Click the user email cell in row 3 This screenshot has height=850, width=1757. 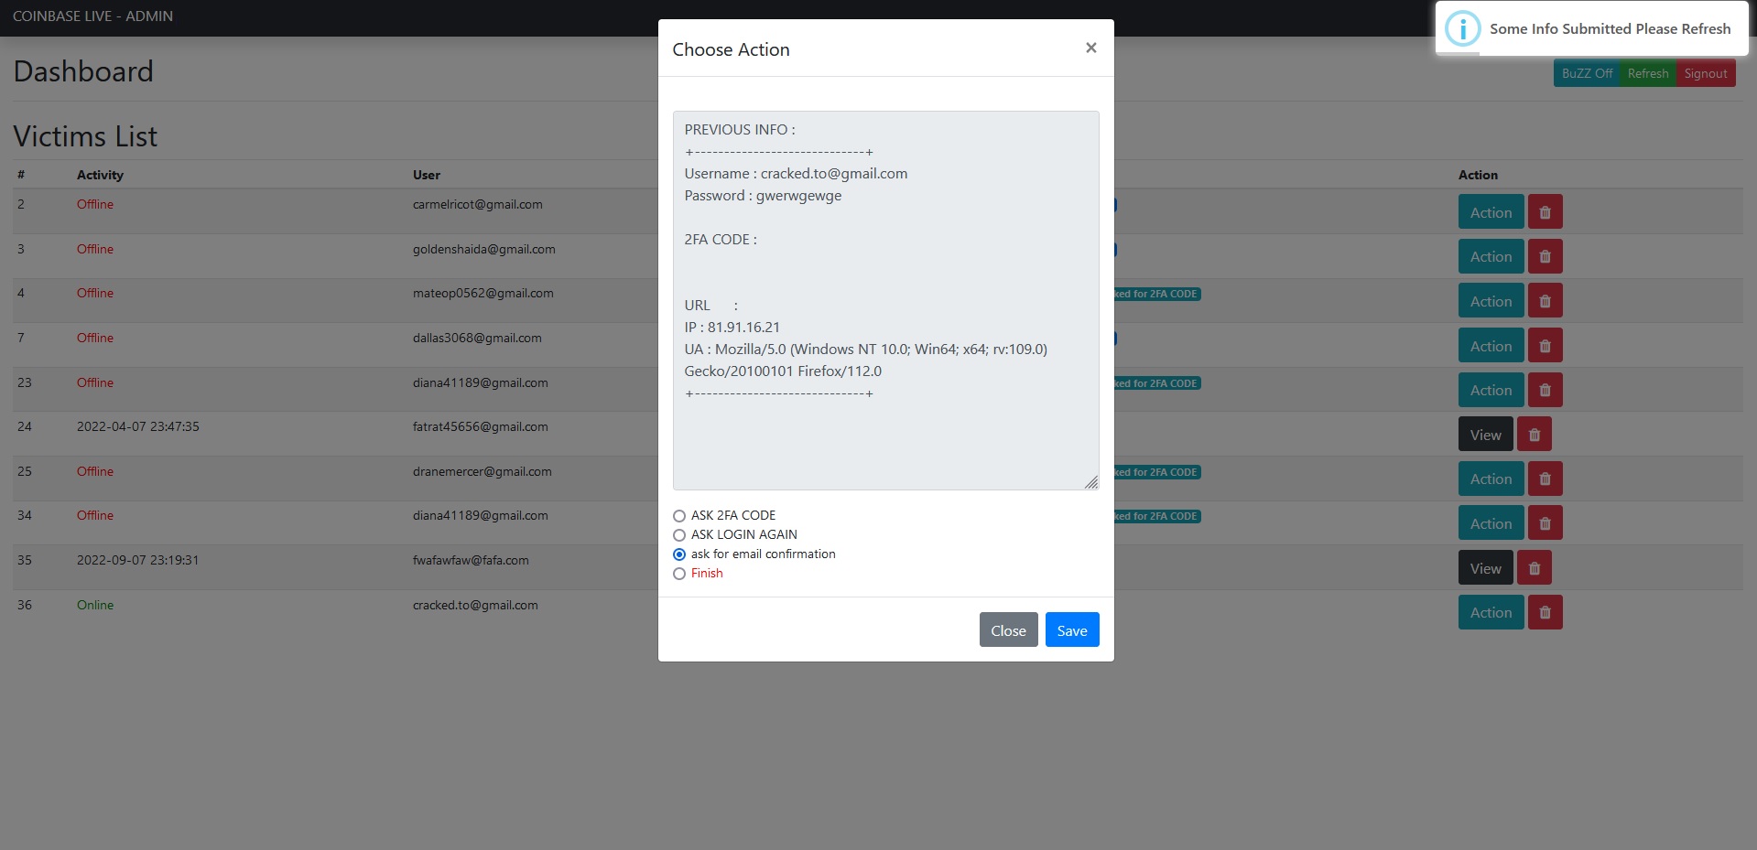pyautogui.click(x=484, y=249)
